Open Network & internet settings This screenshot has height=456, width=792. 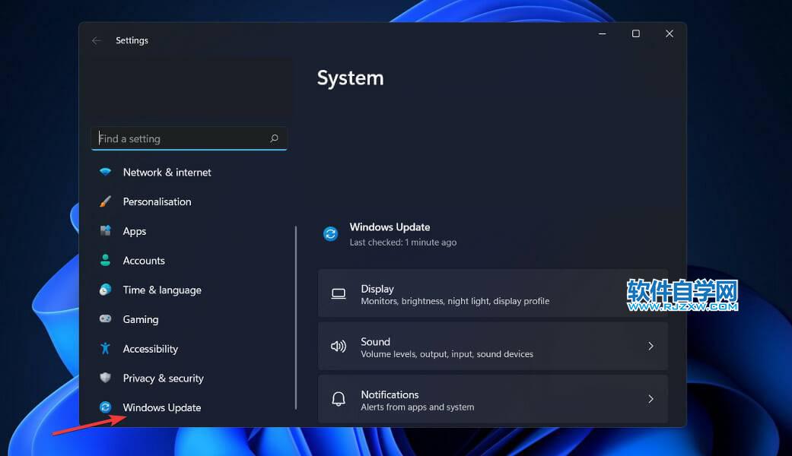(167, 172)
